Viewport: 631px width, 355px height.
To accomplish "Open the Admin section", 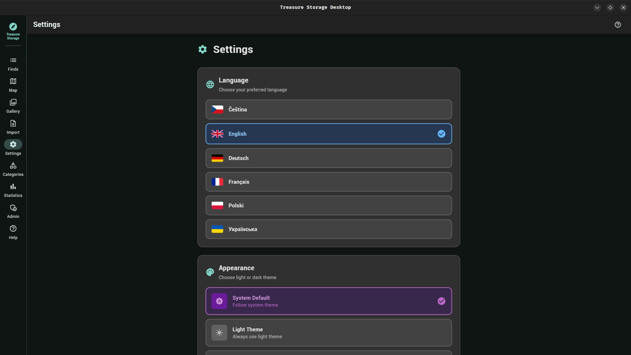I will [13, 211].
